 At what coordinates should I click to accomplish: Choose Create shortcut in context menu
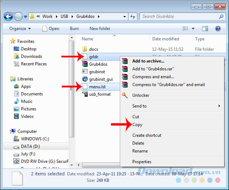click(x=147, y=135)
